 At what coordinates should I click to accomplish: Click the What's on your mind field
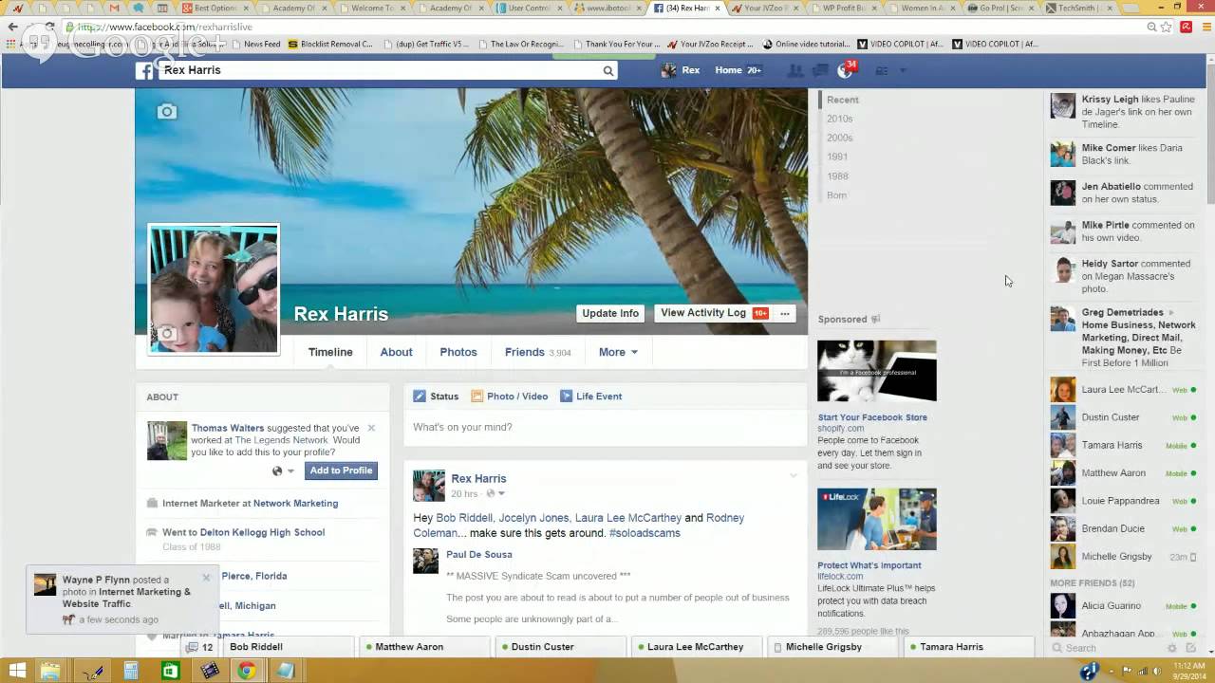click(x=606, y=428)
